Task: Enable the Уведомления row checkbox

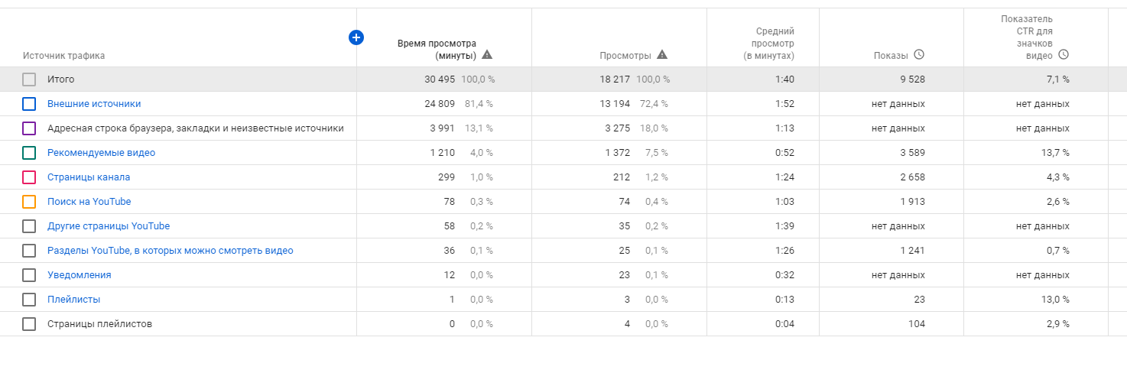Action: click(29, 275)
